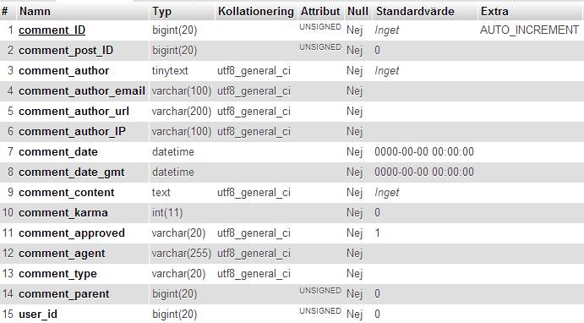
Task: Select the comment_author_url field row
Action: point(292,112)
